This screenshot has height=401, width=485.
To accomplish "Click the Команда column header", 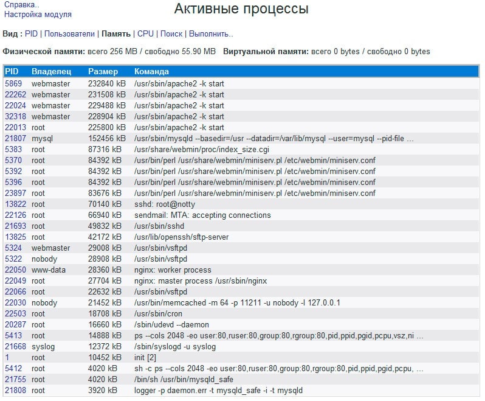I will click(151, 72).
